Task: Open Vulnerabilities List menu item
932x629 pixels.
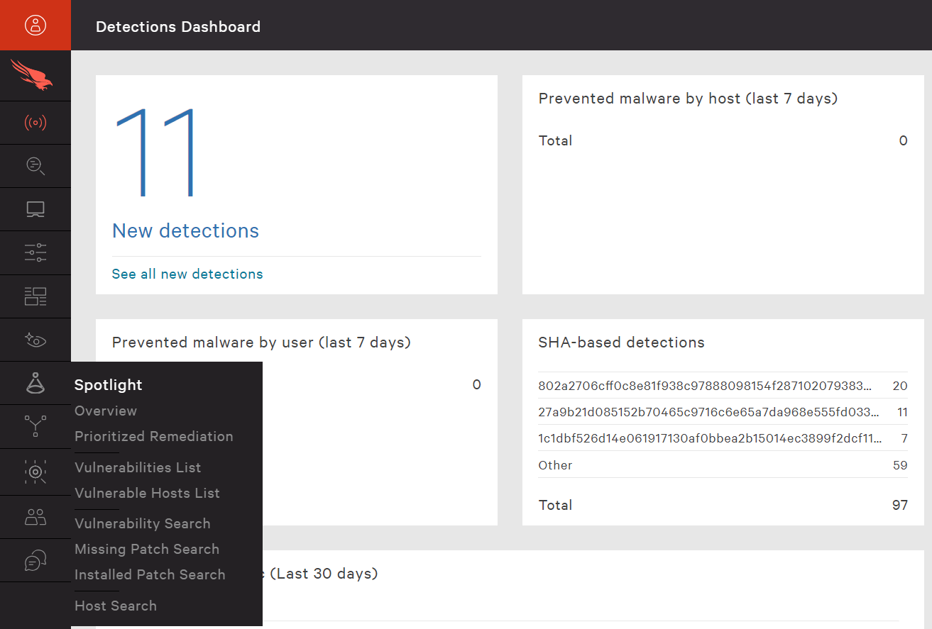Action: point(138,467)
